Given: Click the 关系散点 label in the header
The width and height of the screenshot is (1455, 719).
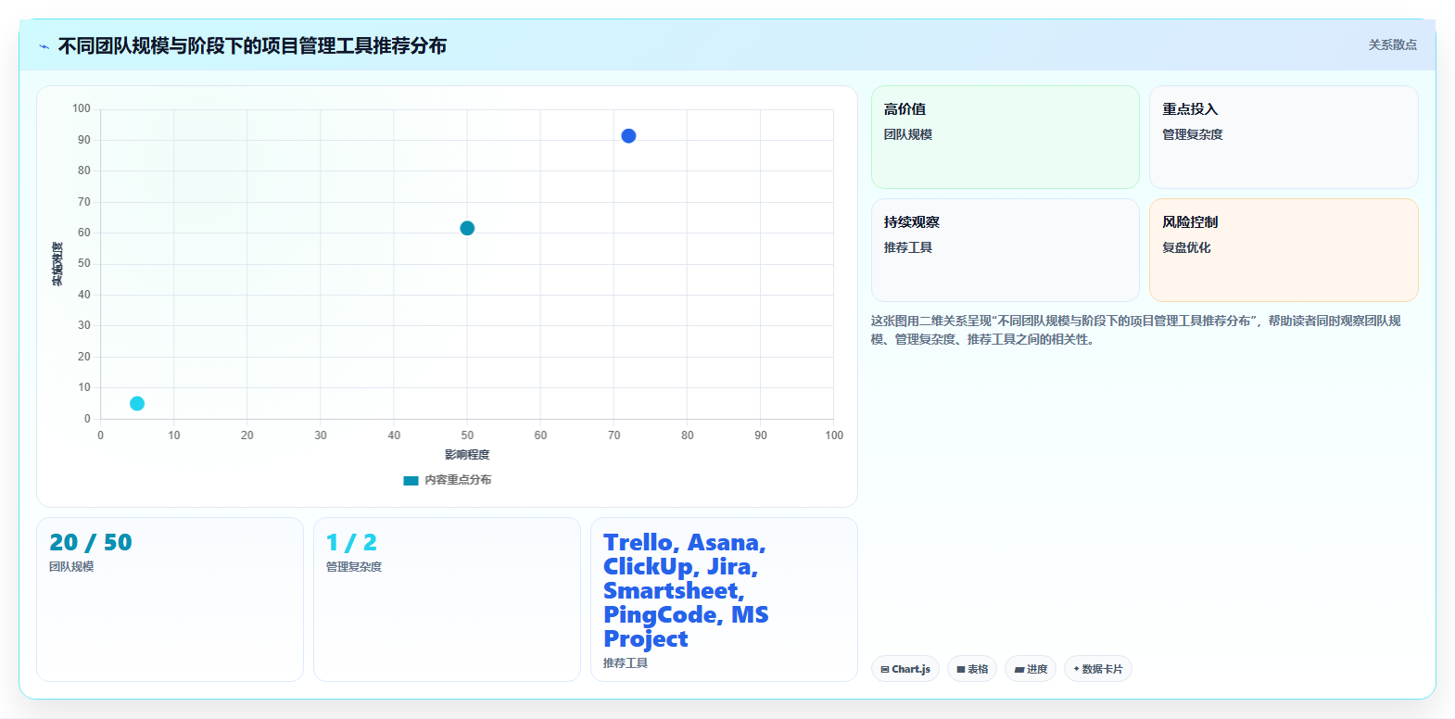Looking at the screenshot, I should 1393,44.
